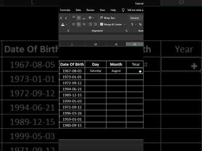Viewport: 202px width, 151px height.
Task: Select the date cell 1959-01-01
Action: tap(72, 119)
